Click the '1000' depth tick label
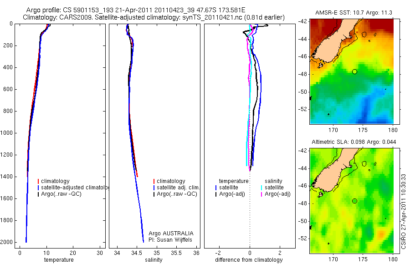This screenshot has height=264, width=410. tap(7, 133)
